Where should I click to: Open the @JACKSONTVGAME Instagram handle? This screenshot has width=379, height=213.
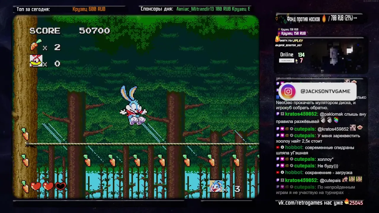pos(325,91)
